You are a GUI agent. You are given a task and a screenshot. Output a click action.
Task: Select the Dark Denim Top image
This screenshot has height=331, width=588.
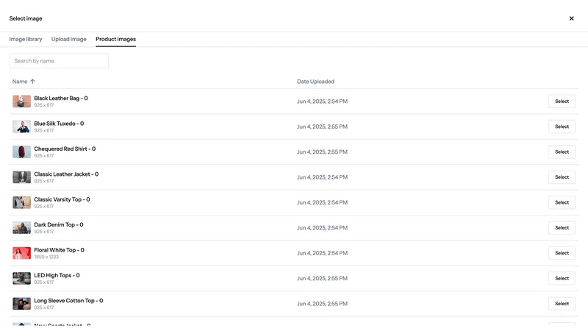pyautogui.click(x=562, y=228)
